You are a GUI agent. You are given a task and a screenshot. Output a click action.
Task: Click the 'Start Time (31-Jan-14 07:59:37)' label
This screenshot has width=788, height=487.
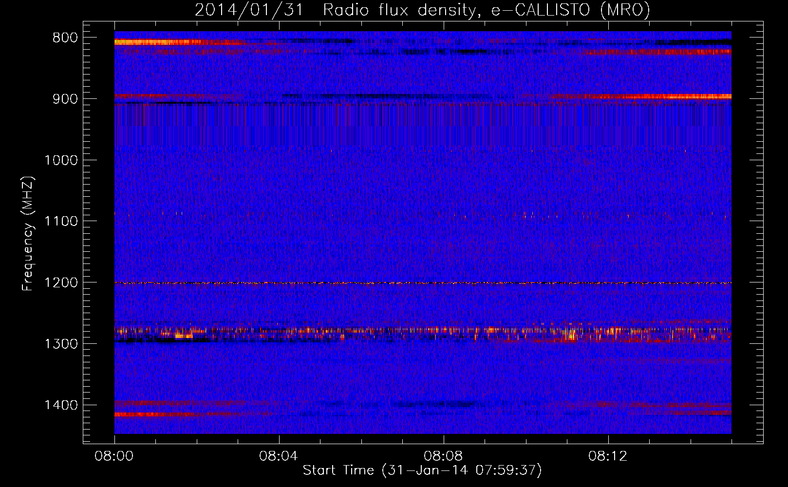click(x=422, y=470)
